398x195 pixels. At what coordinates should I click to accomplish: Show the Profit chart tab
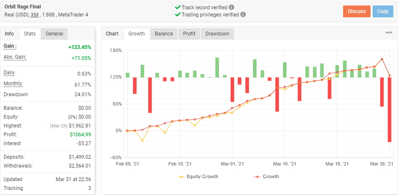tap(189, 34)
